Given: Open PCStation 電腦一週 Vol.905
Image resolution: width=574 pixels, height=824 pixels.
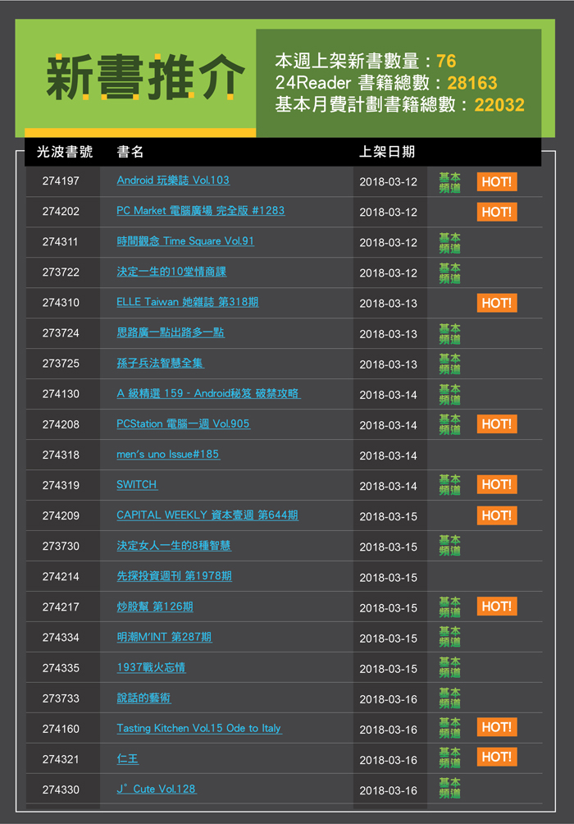Looking at the screenshot, I should pos(183,423).
